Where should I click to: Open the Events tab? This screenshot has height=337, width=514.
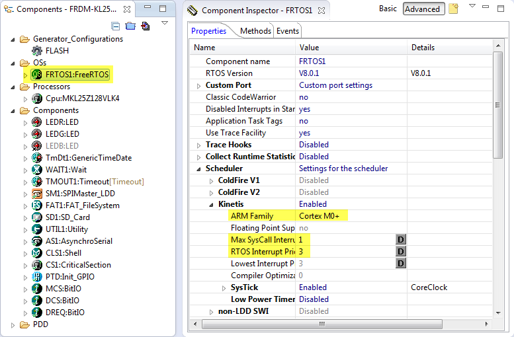pyautogui.click(x=288, y=31)
